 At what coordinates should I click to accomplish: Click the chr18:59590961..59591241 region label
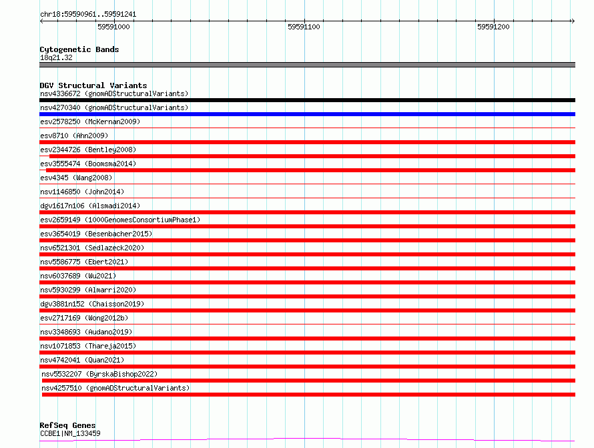pos(88,15)
